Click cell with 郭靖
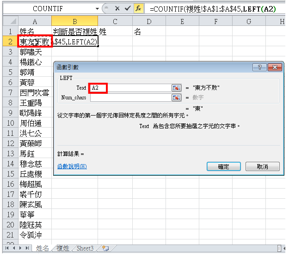This screenshot has width=295, height=257. point(35,72)
